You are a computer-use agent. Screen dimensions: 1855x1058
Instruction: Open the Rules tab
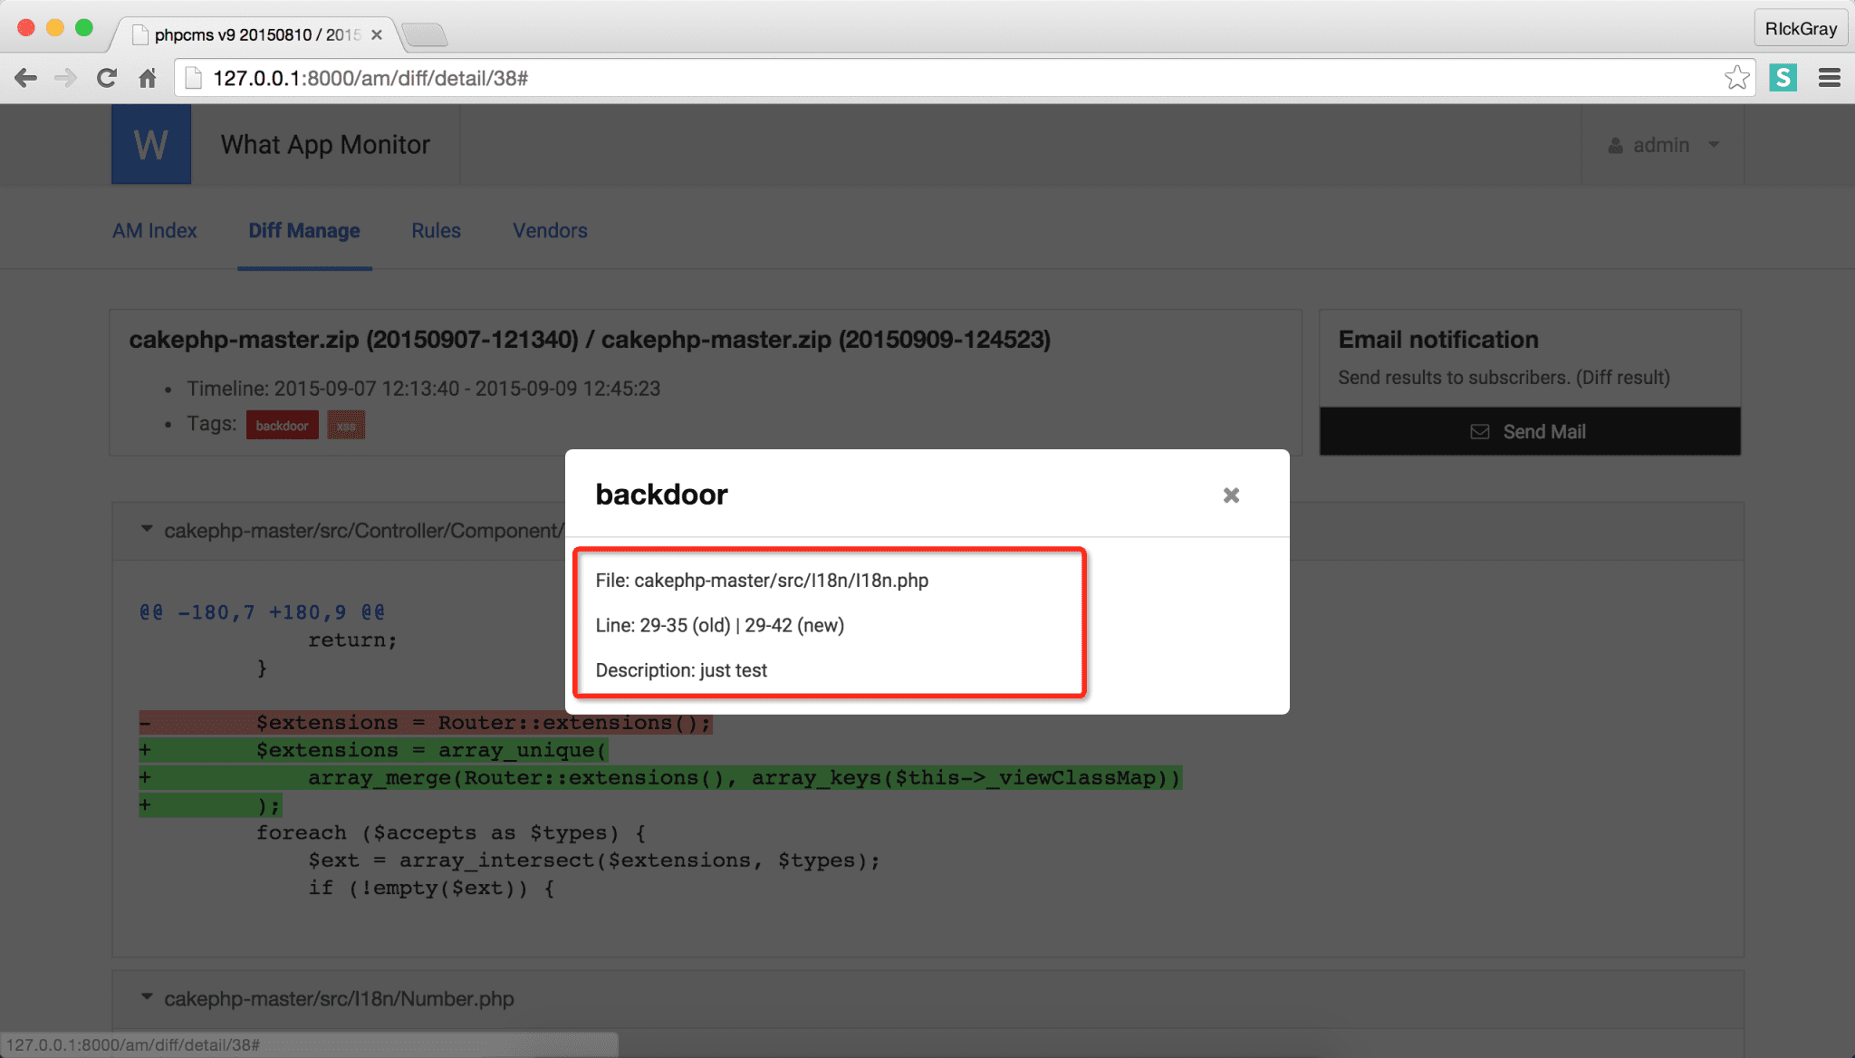click(x=436, y=230)
